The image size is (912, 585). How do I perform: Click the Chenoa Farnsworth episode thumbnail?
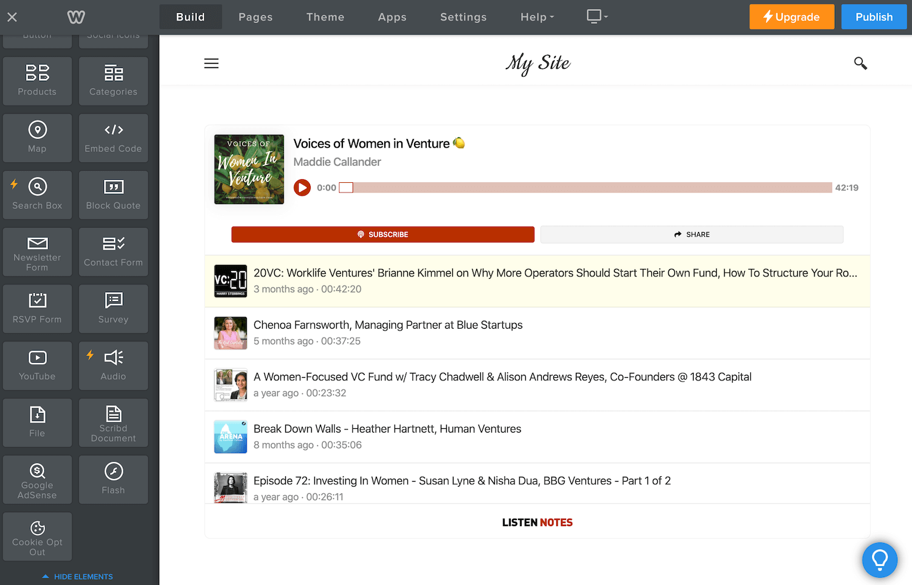click(230, 333)
